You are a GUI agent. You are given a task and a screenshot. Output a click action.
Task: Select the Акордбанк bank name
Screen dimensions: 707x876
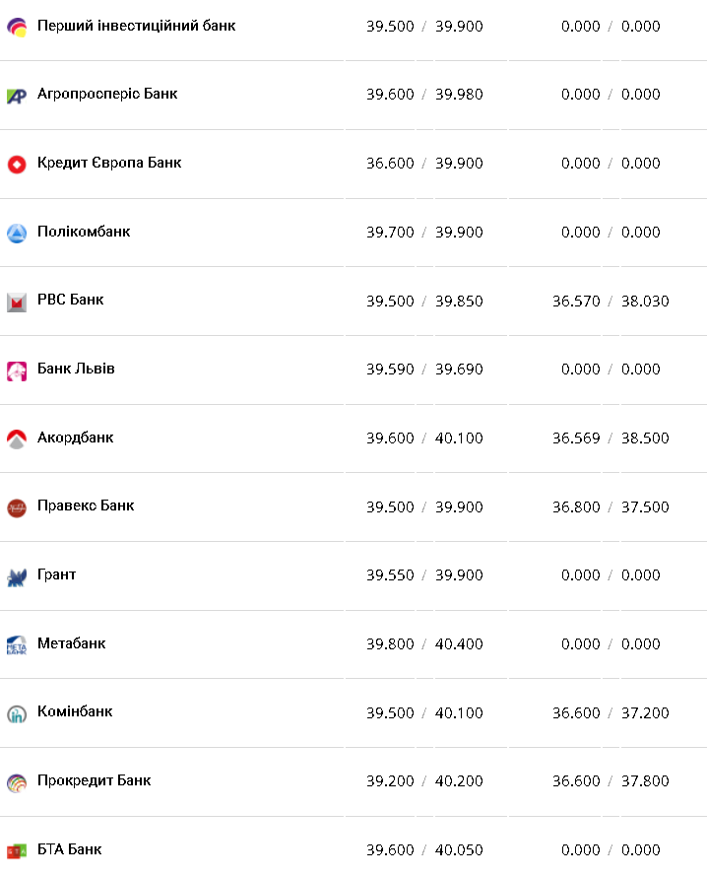[75, 438]
